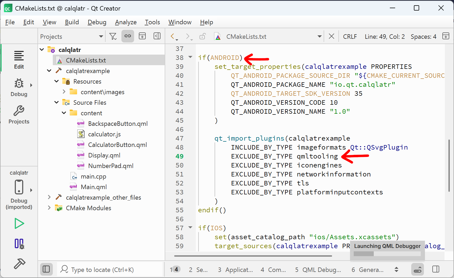
Task: Open the calqlatr kit selector phone icon
Action: click(x=19, y=187)
